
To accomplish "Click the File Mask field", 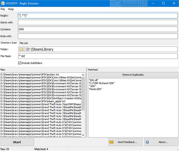I will [97, 56].
